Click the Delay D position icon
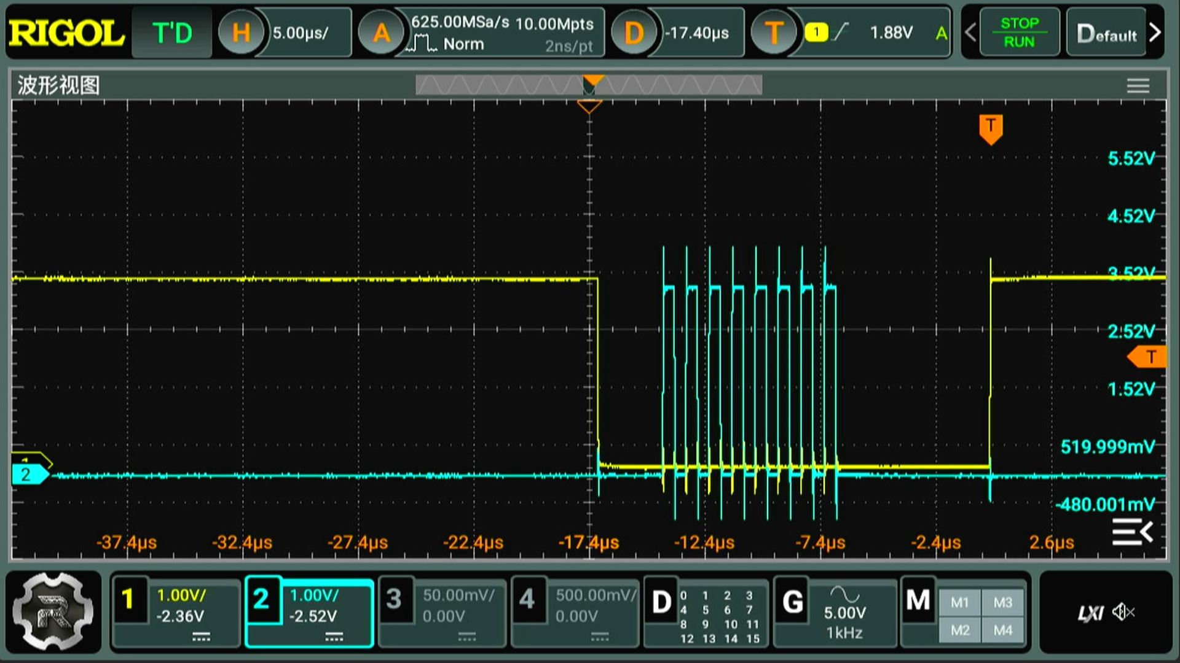The image size is (1180, 663). tap(634, 33)
